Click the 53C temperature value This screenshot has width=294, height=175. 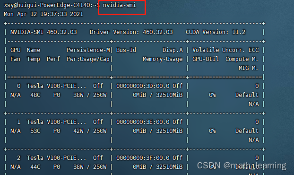click(35, 131)
